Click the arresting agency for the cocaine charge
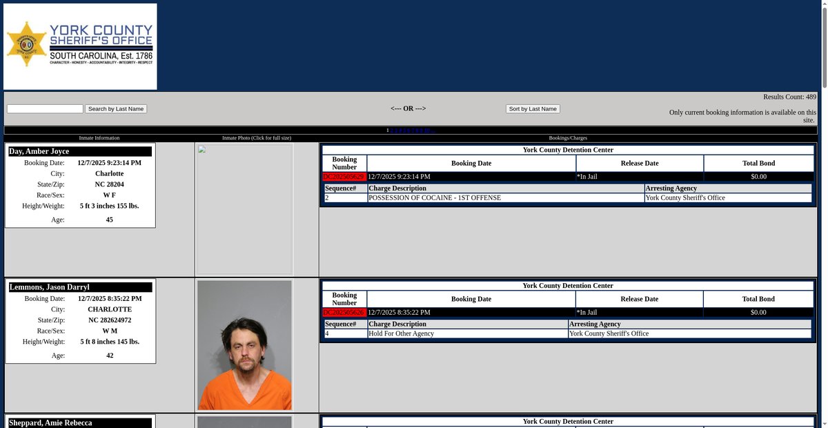This screenshot has height=428, width=828. (x=685, y=198)
